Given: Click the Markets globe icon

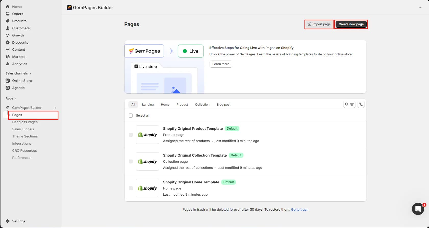Looking at the screenshot, I should click(8, 57).
